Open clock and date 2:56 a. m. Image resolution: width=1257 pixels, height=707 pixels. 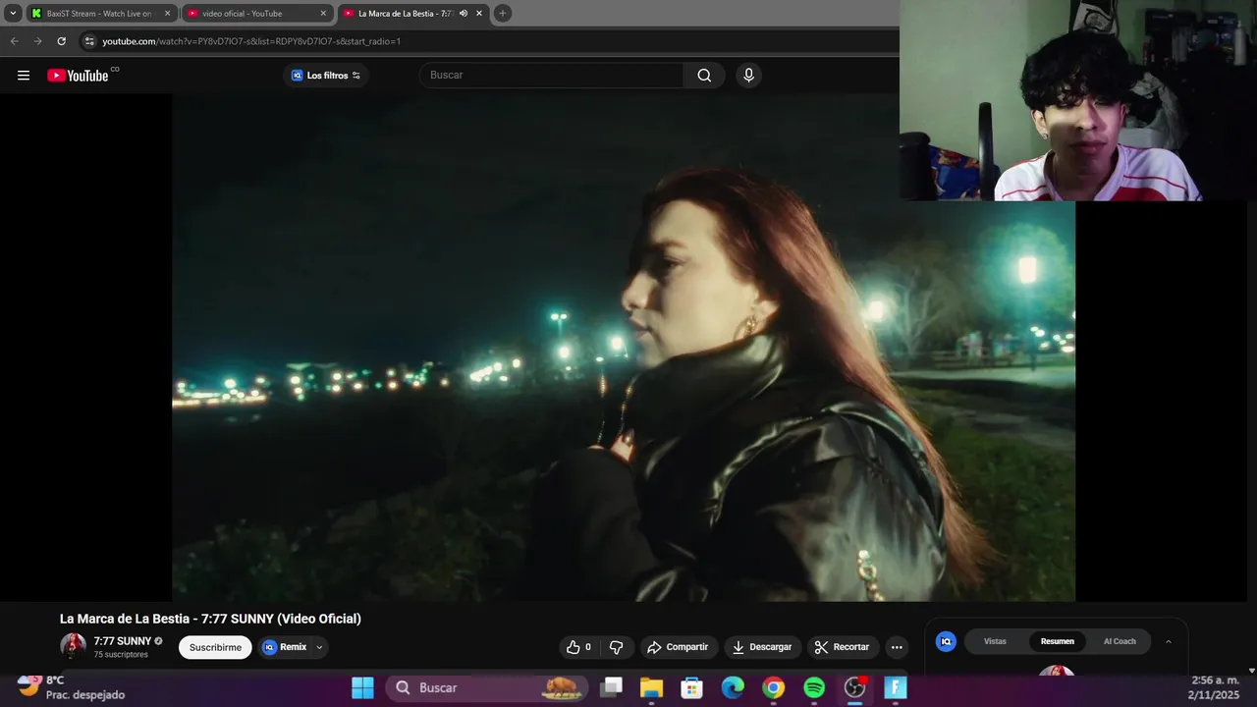pyautogui.click(x=1215, y=687)
